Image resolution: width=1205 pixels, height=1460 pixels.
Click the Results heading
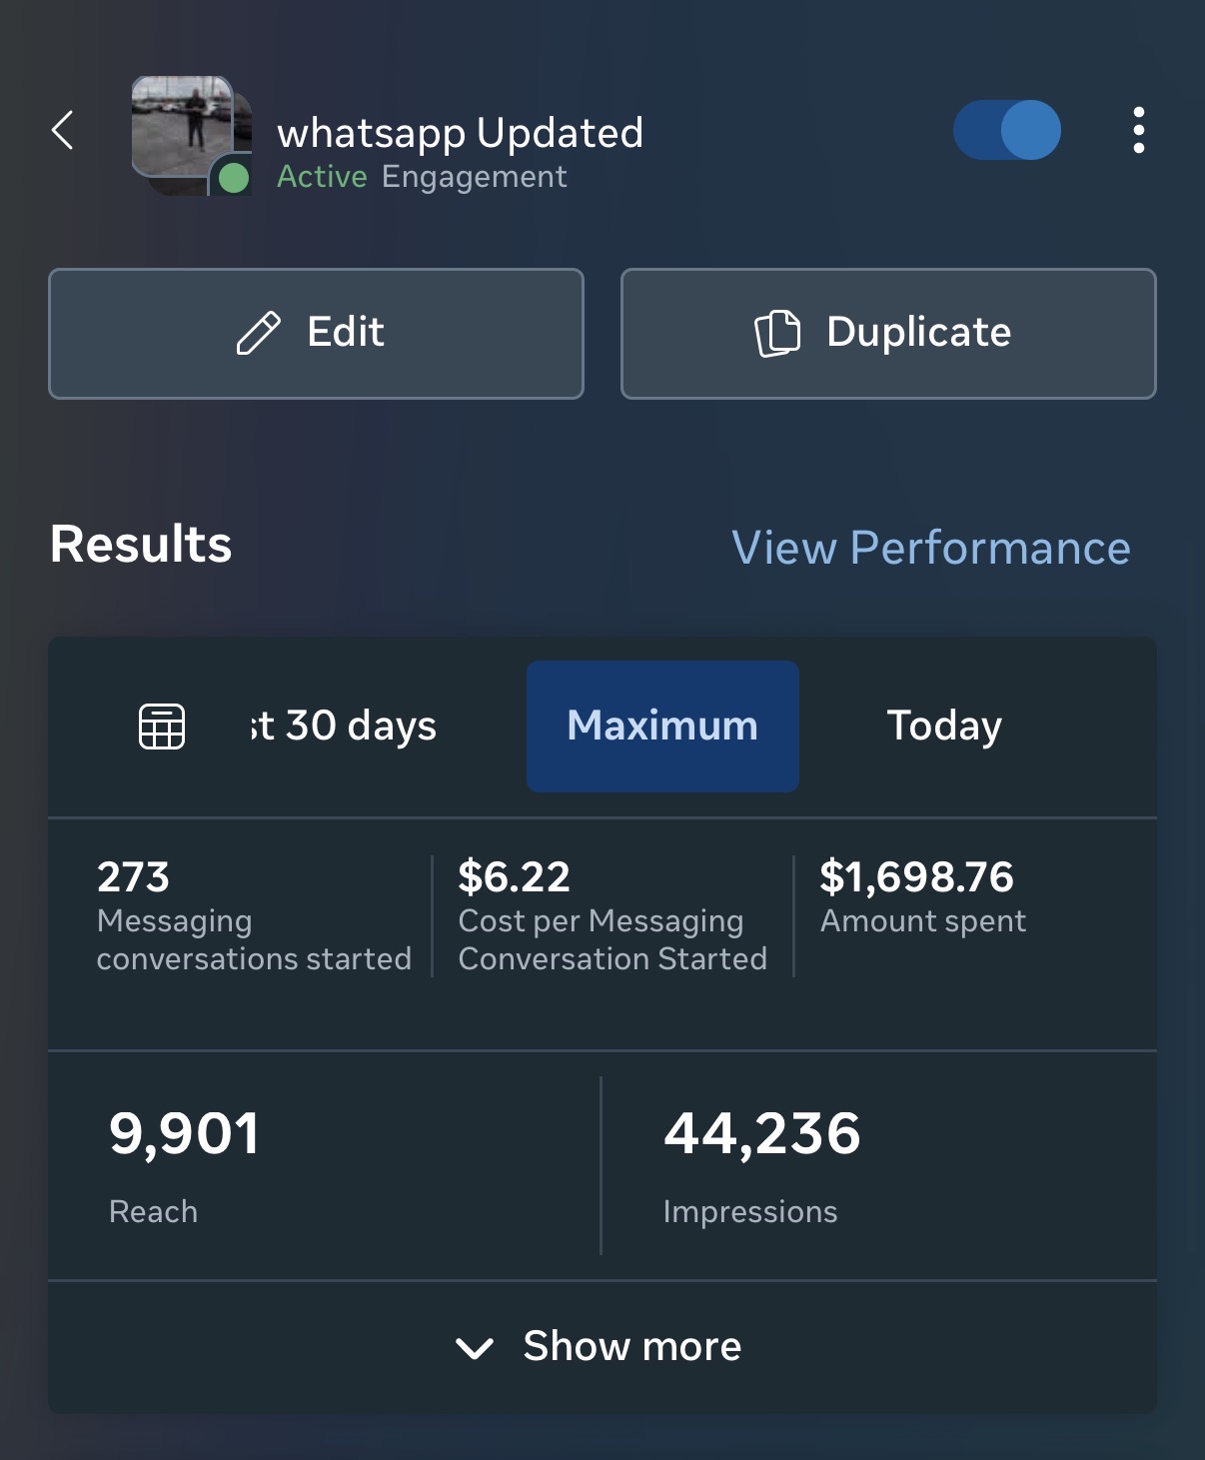[141, 545]
